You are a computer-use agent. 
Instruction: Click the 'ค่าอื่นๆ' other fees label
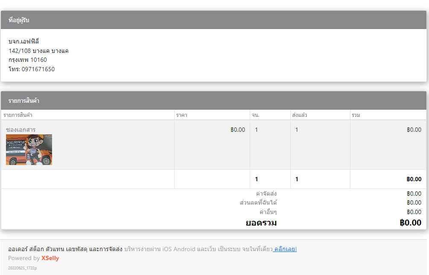[268, 212]
